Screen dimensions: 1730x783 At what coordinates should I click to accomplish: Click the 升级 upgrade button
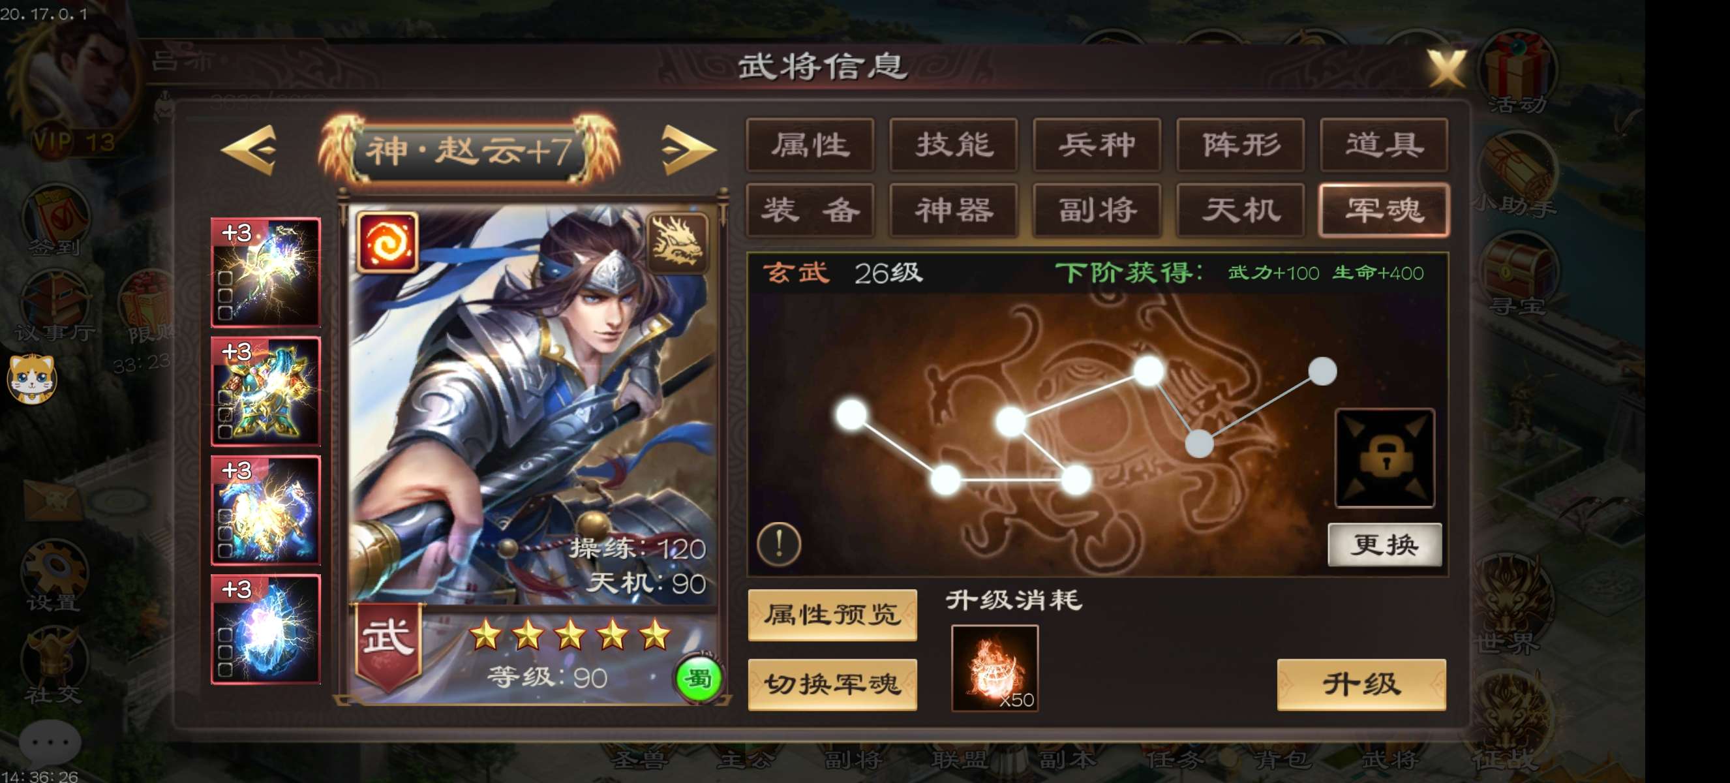pos(1361,684)
